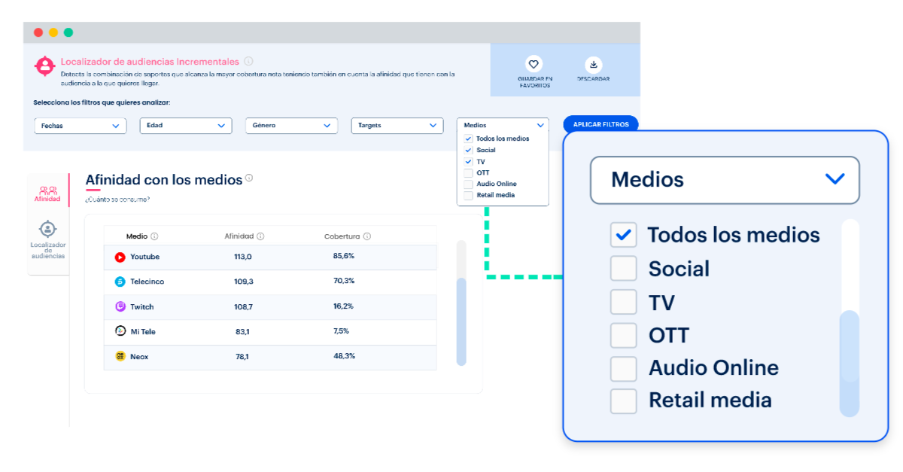Click info icon next to Cobertura column

coord(367,236)
